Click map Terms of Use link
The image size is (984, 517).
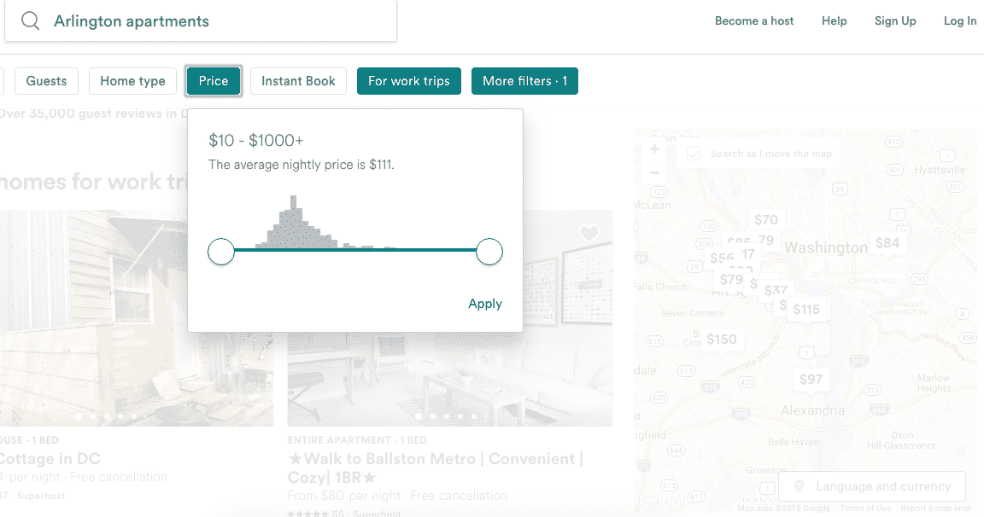865,508
